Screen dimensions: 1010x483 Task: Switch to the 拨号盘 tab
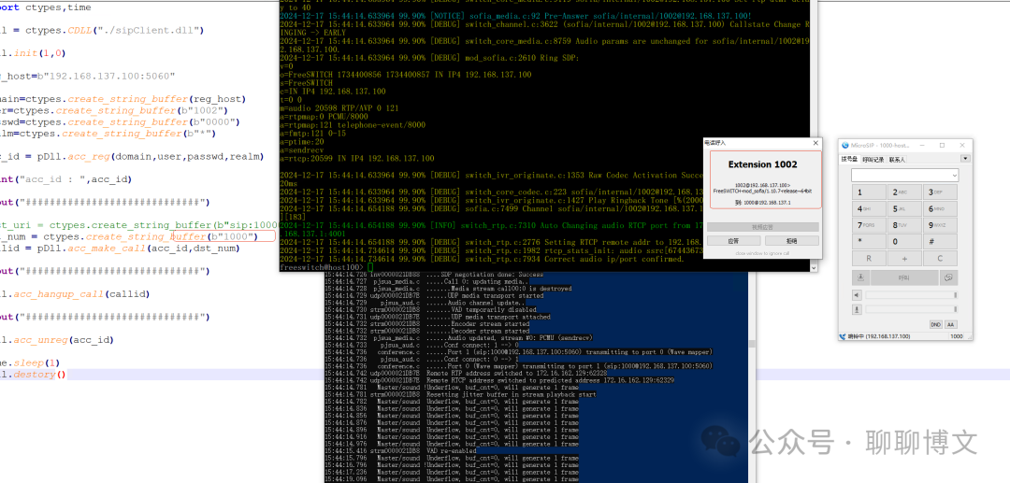click(849, 160)
